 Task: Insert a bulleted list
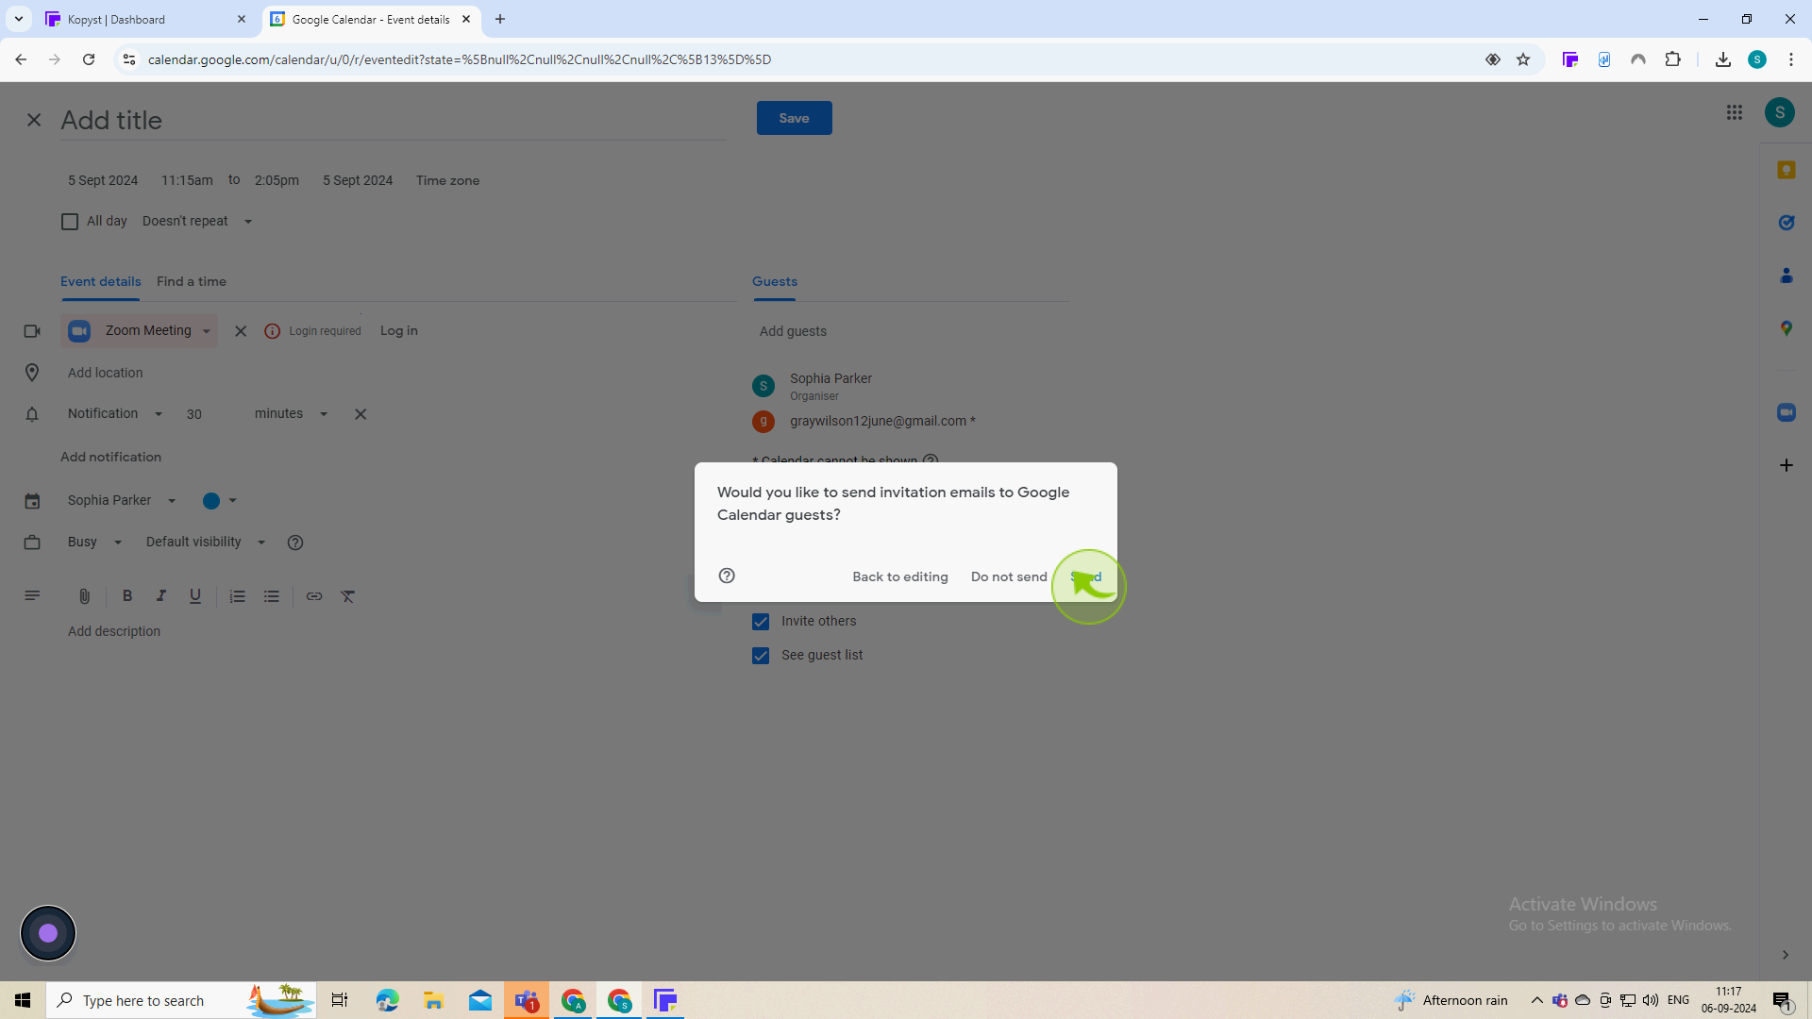click(x=272, y=596)
